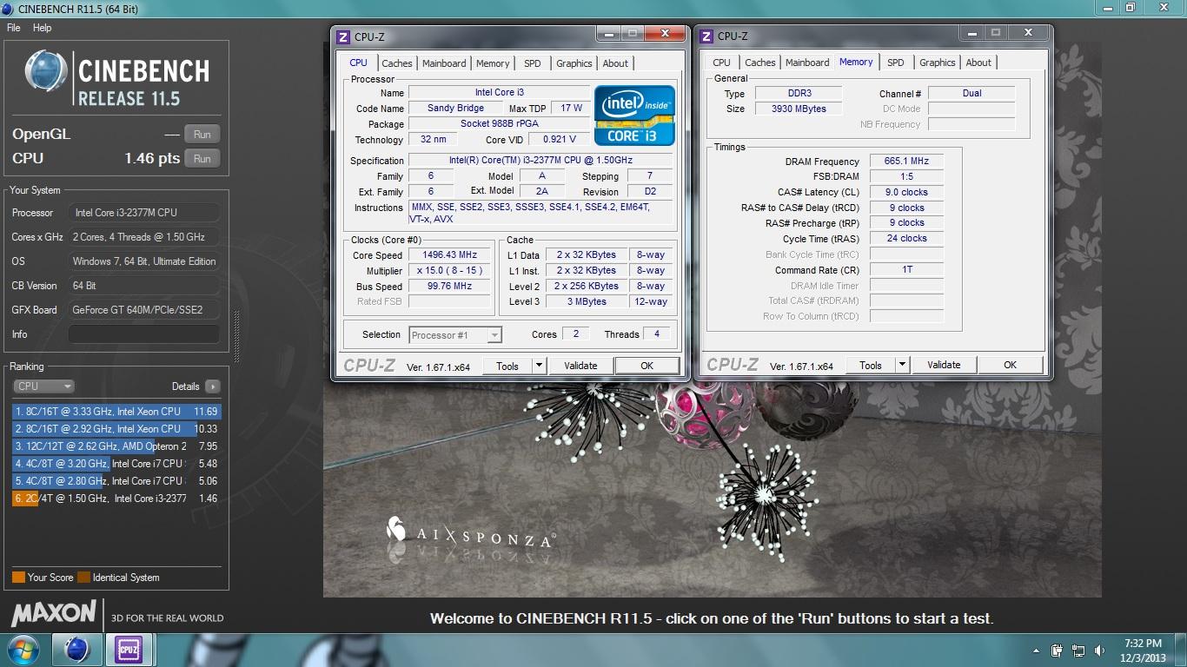Click Validate in left CPU-Z window
The height and width of the screenshot is (667, 1187).
pos(580,367)
